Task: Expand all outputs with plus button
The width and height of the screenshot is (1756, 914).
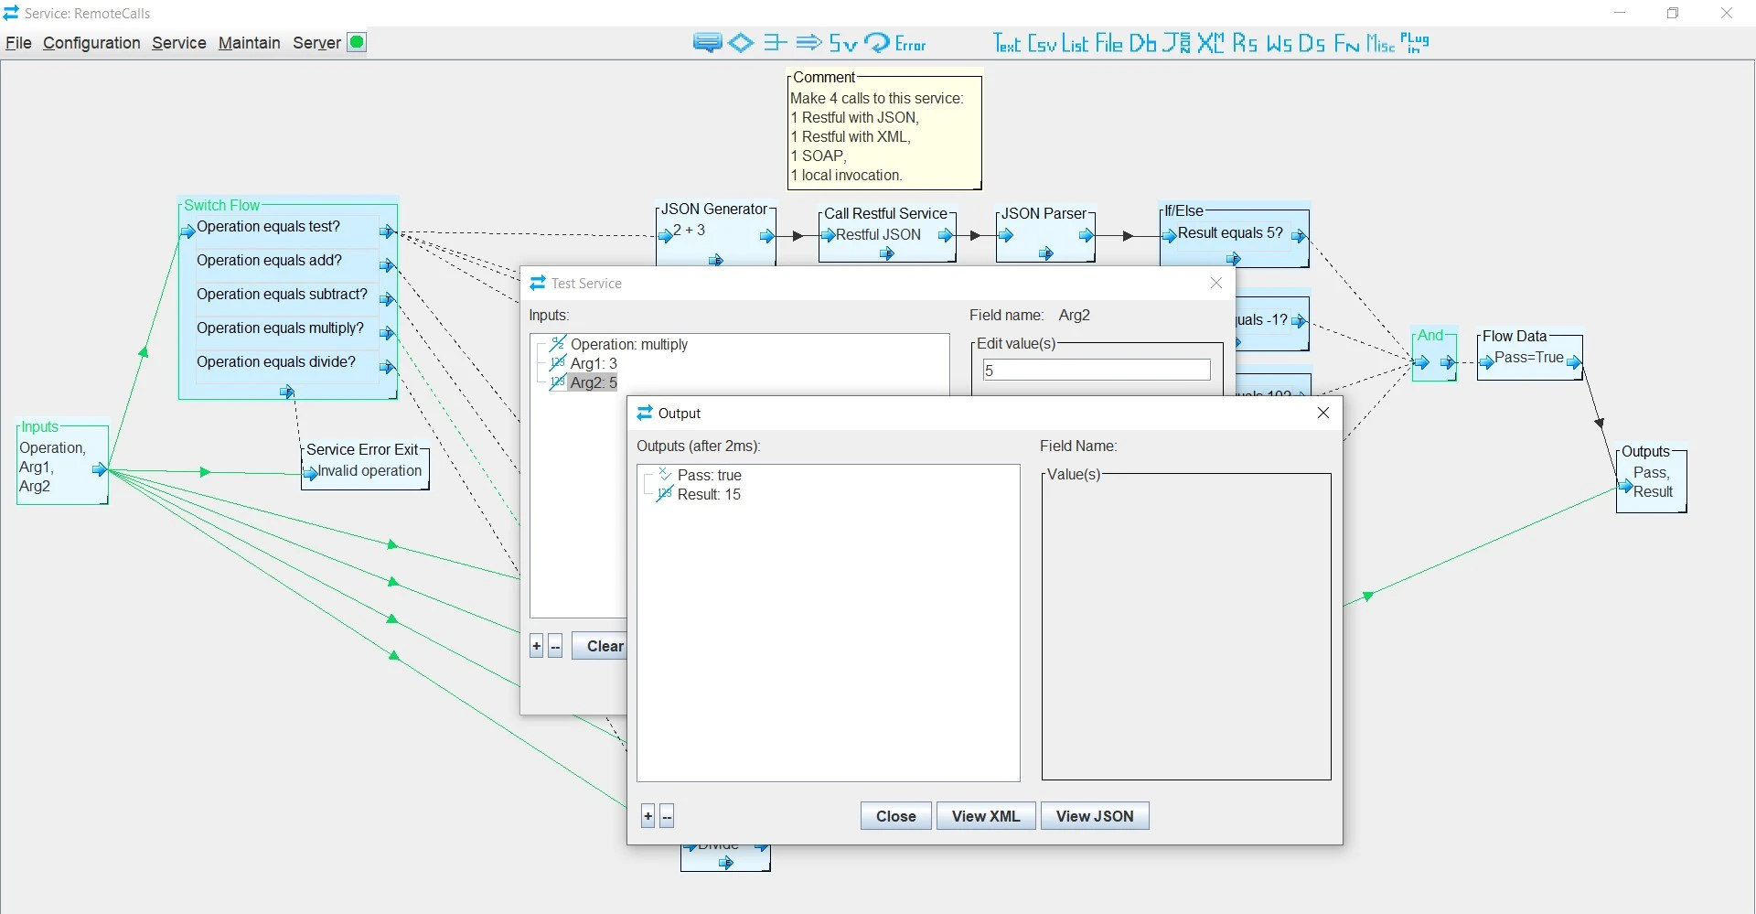Action: tap(648, 816)
